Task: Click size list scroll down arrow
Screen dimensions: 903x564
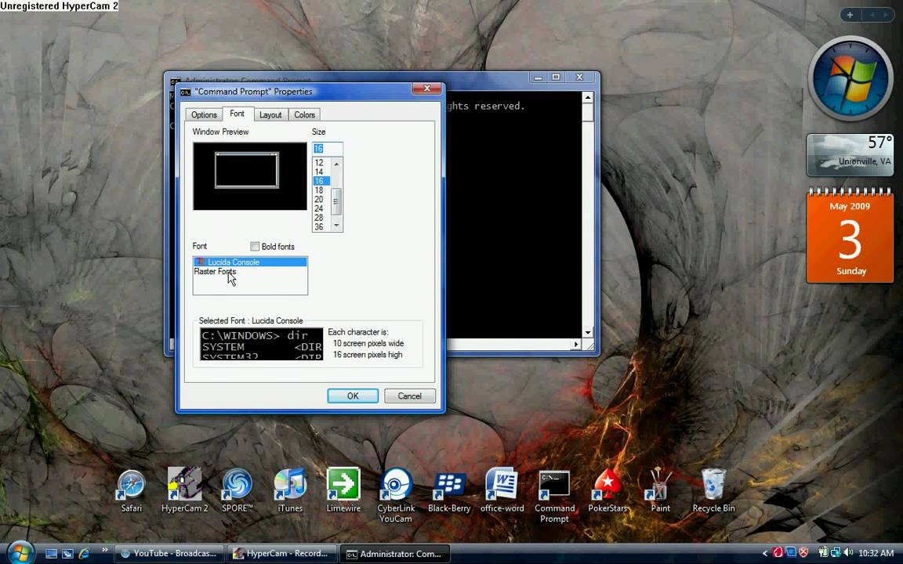Action: coord(337,226)
